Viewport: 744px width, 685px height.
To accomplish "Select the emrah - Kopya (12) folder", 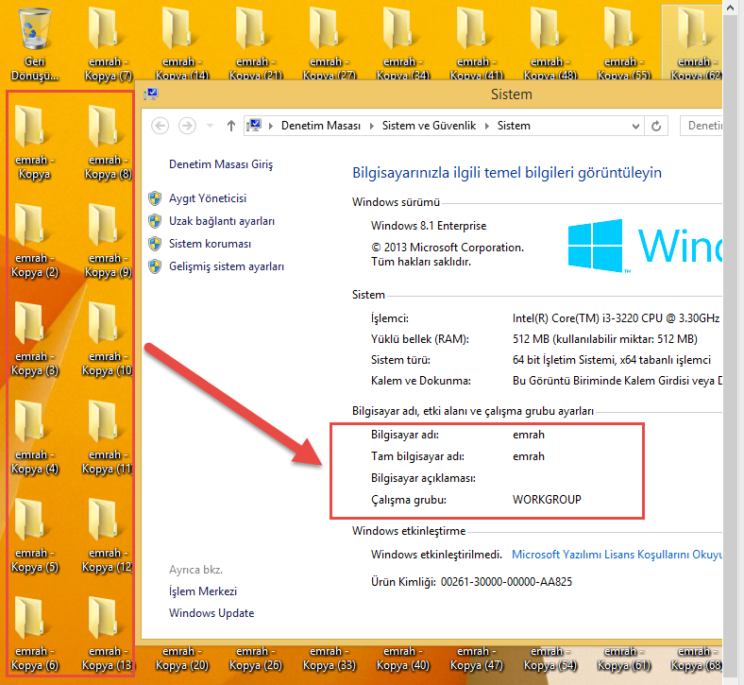I will click(108, 536).
